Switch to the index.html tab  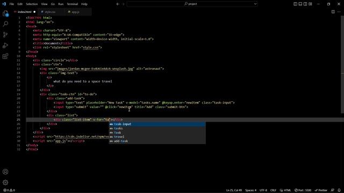(25, 12)
